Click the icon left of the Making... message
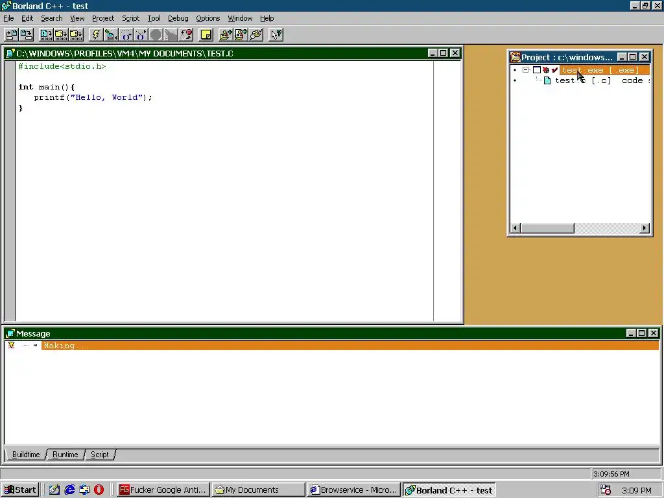This screenshot has width=664, height=498. (11, 345)
